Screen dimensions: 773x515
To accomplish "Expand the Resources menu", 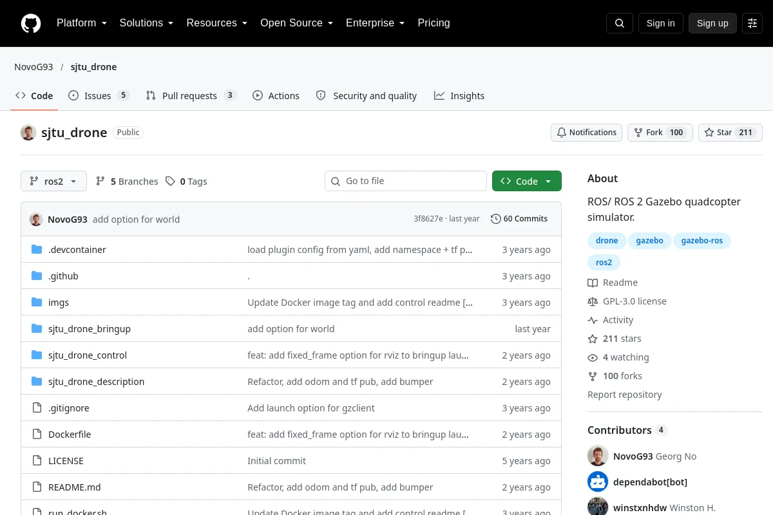I will click(x=216, y=23).
